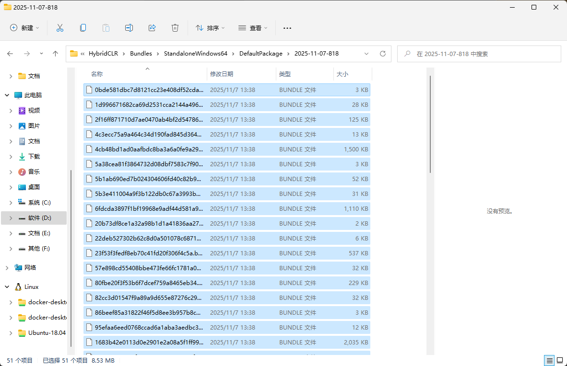Refresh the current folder view
Screen dimensions: 567x366
(x=383, y=54)
